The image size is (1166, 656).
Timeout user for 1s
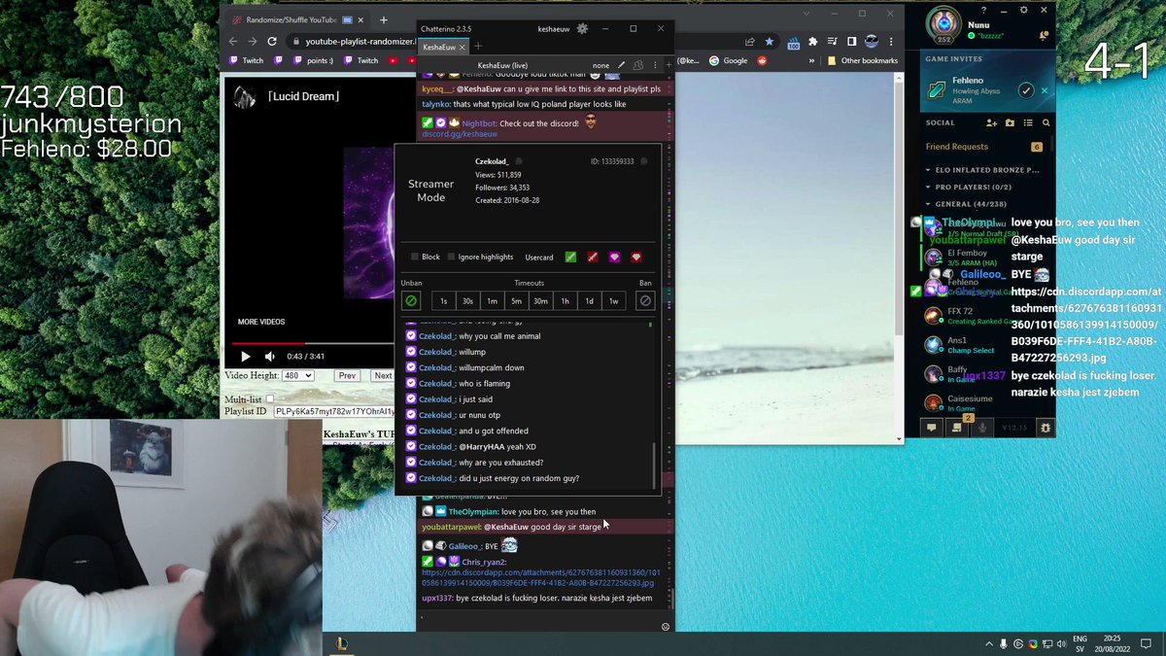(444, 301)
